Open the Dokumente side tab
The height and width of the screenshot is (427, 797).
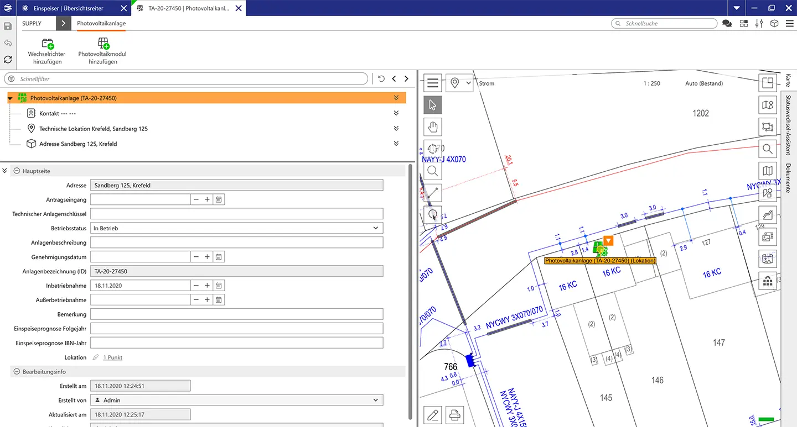tap(788, 178)
